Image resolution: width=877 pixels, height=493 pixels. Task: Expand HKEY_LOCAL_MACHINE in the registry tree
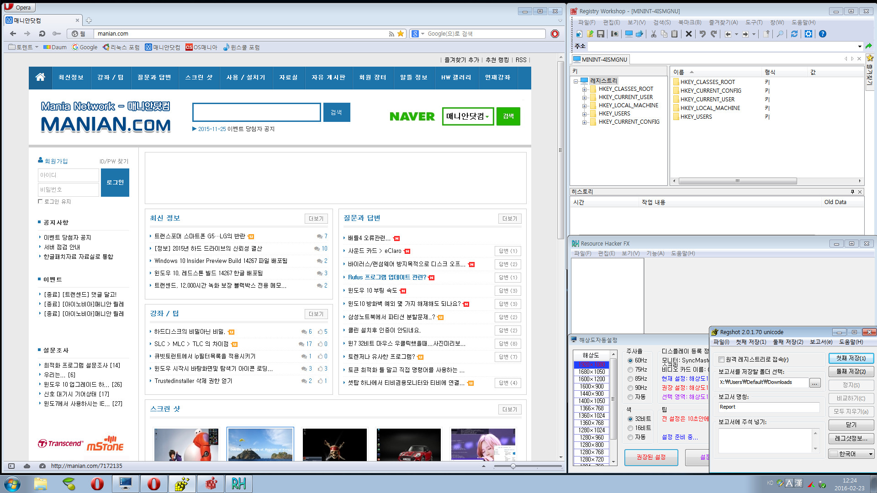coord(584,106)
